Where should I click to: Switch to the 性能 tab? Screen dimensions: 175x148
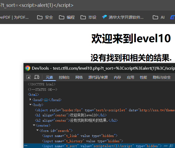143,77
